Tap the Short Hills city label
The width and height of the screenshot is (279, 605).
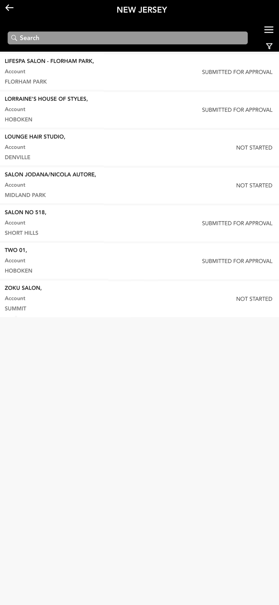click(21, 233)
